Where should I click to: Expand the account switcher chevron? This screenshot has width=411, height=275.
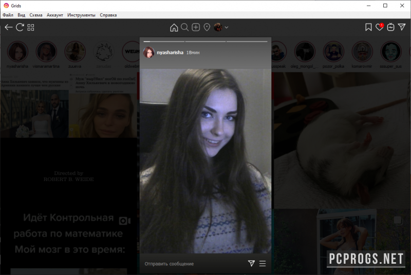pyautogui.click(x=227, y=27)
